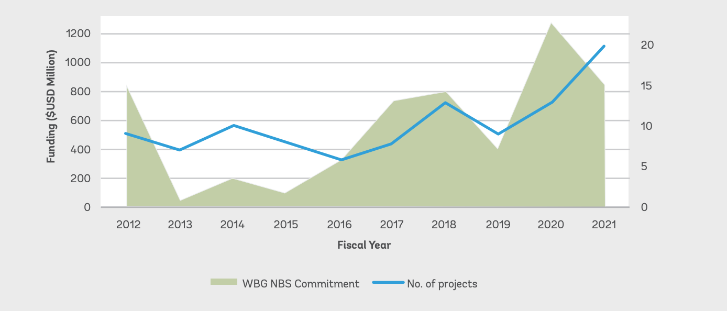Click the green WBG NBS Commitment legend swatch
The image size is (727, 311).
pyautogui.click(x=224, y=282)
